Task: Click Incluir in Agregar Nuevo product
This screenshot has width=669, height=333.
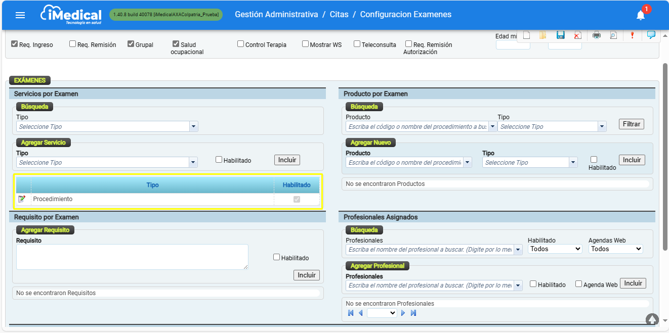Action: [x=632, y=160]
